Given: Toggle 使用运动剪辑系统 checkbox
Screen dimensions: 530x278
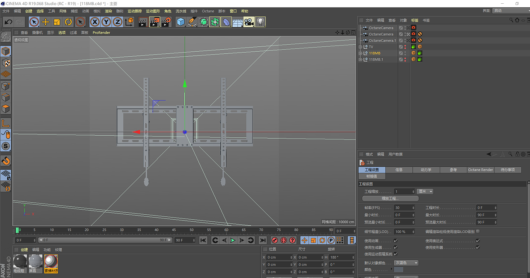Looking at the screenshot, I should tap(395, 254).
